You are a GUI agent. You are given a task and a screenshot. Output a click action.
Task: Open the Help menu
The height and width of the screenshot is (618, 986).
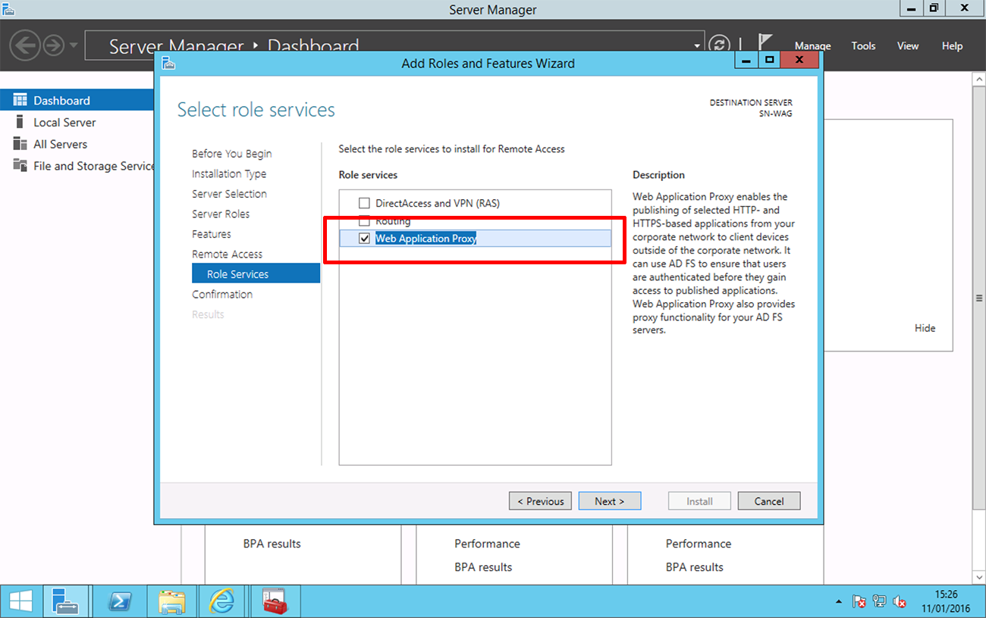click(x=952, y=46)
